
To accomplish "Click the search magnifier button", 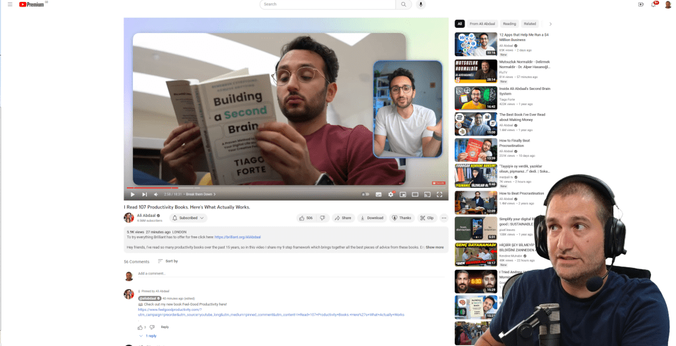I will [x=404, y=5].
